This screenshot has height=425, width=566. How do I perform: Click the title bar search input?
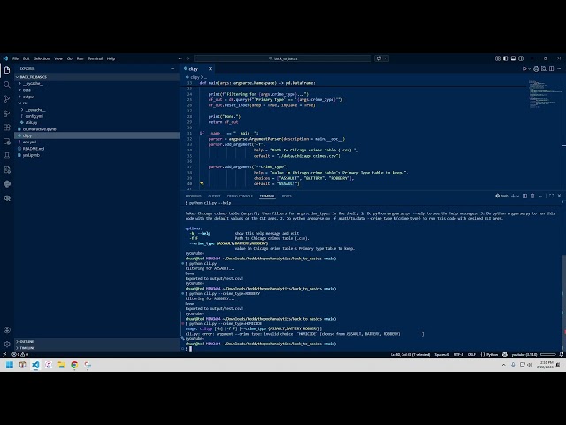click(282, 58)
